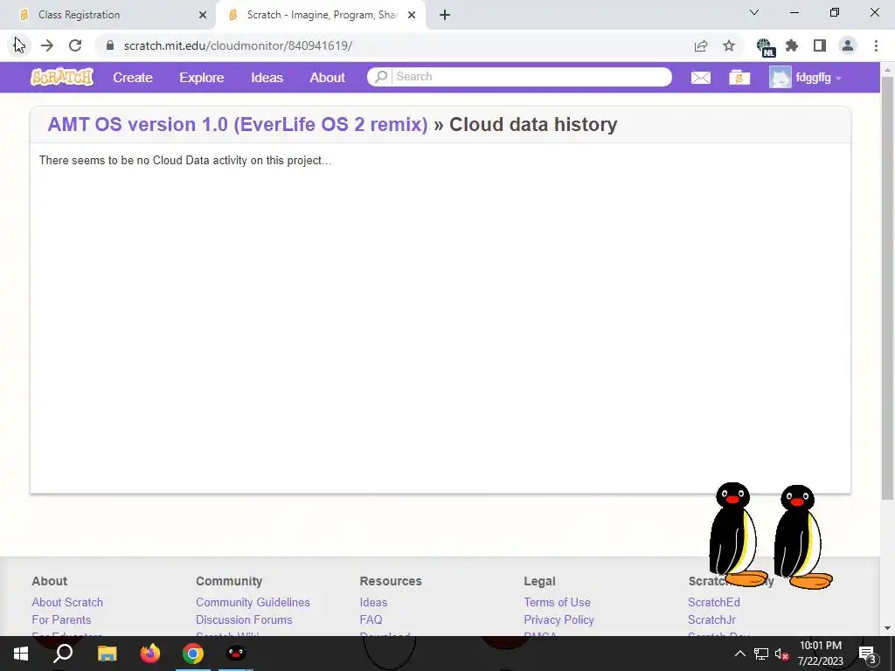Open the For Parents footer link
This screenshot has width=895, height=671.
tap(61, 619)
